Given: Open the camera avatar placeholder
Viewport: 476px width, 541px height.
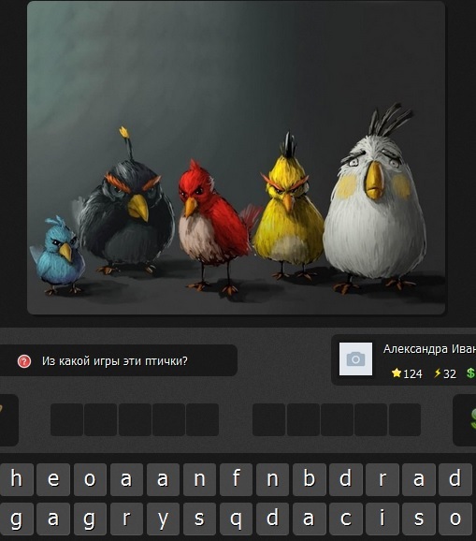Looking at the screenshot, I should [355, 358].
